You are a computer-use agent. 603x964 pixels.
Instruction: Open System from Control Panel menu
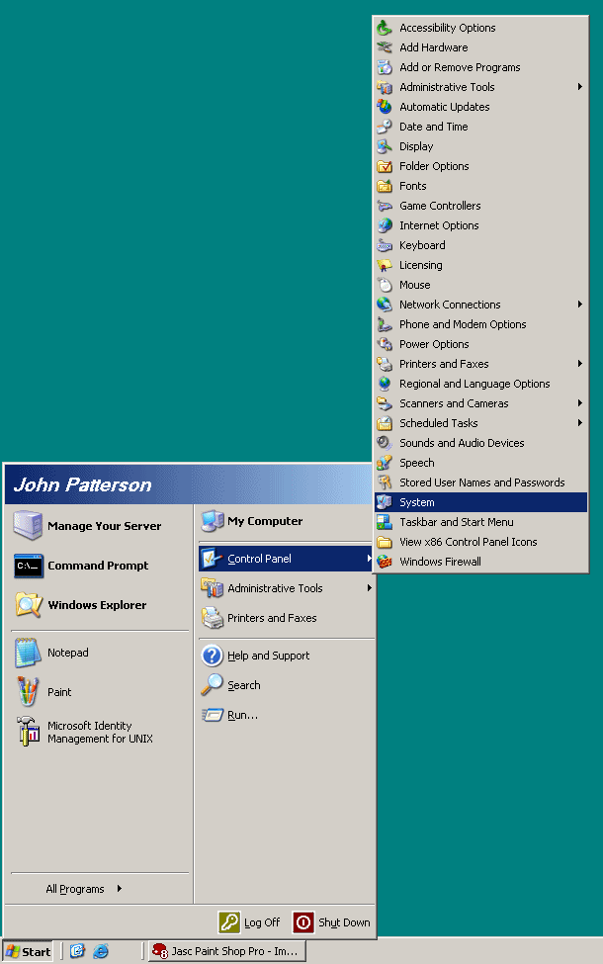pyautogui.click(x=417, y=502)
